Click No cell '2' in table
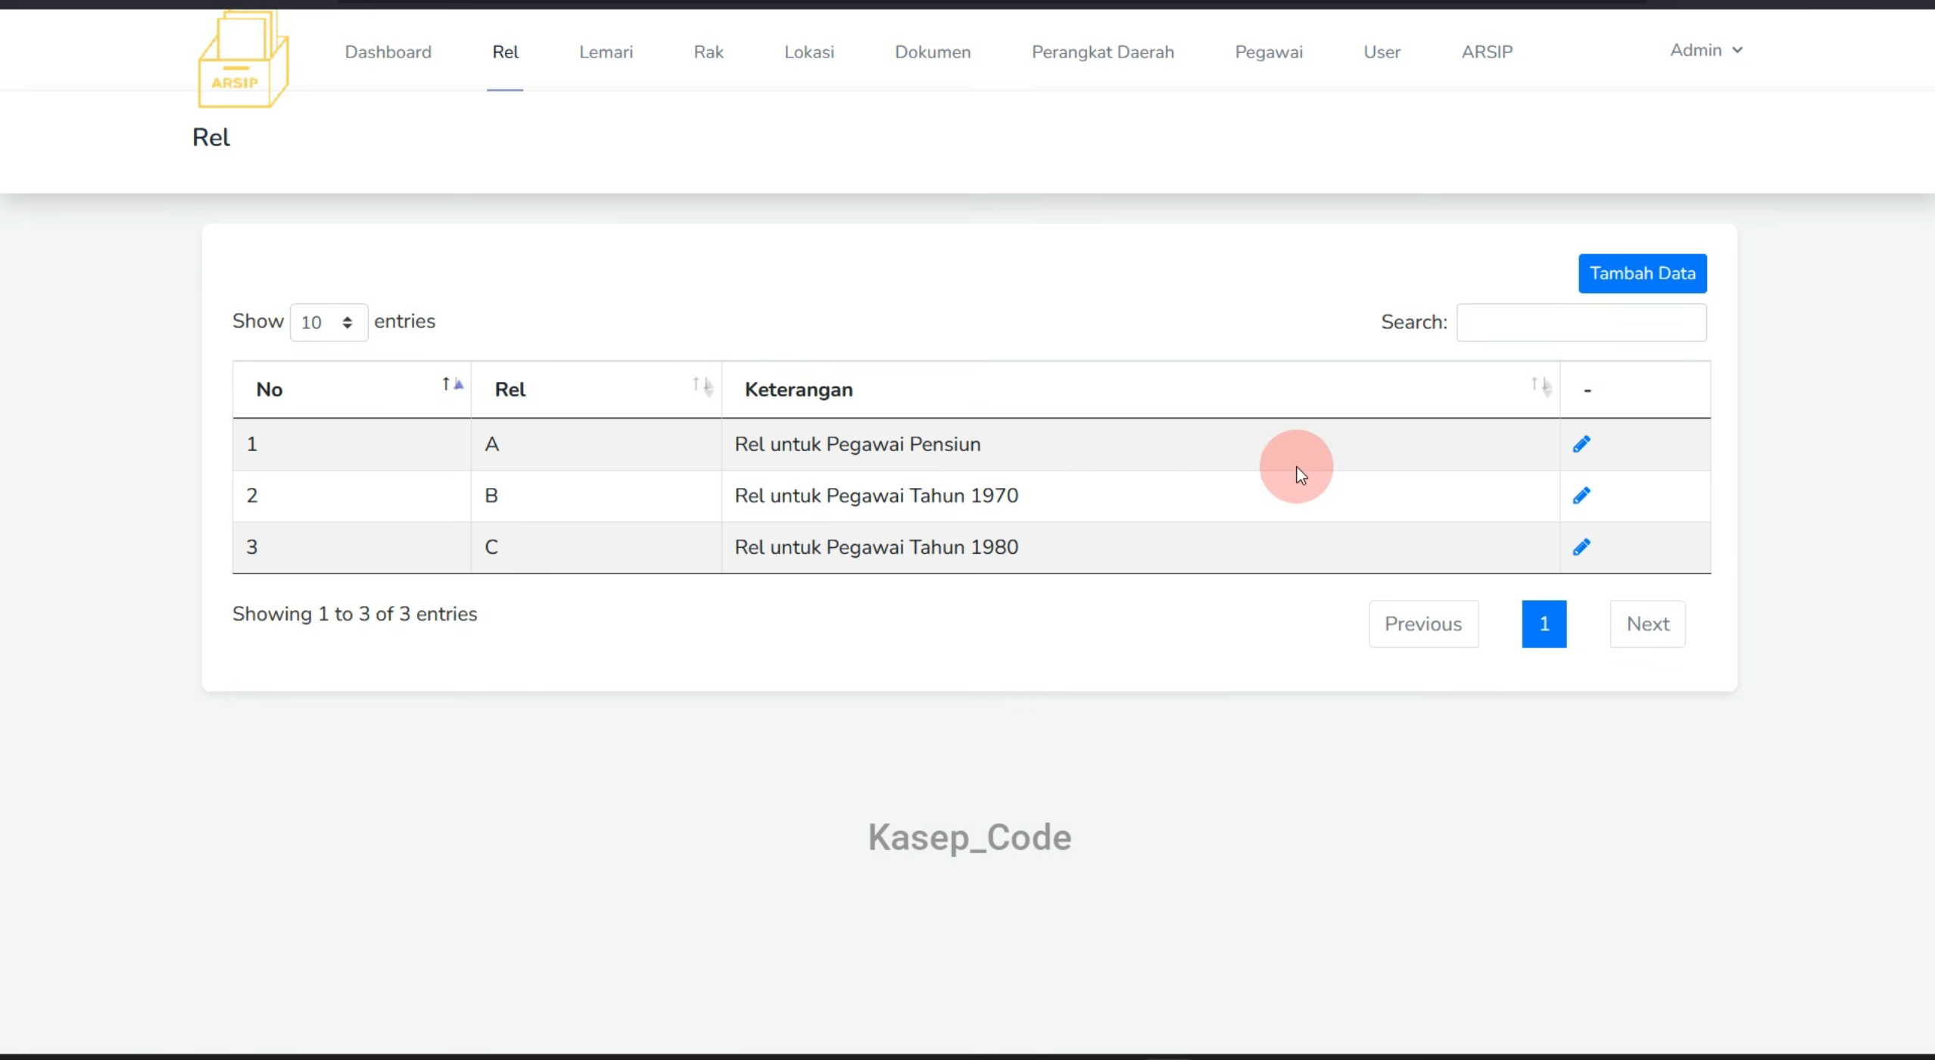 352,496
